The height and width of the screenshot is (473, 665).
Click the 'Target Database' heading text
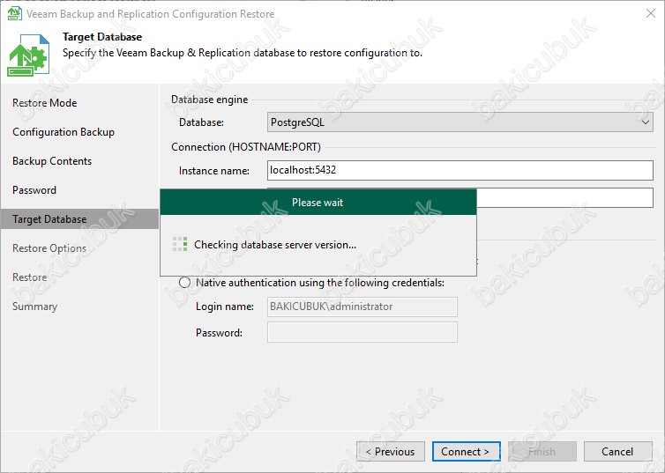click(x=102, y=37)
